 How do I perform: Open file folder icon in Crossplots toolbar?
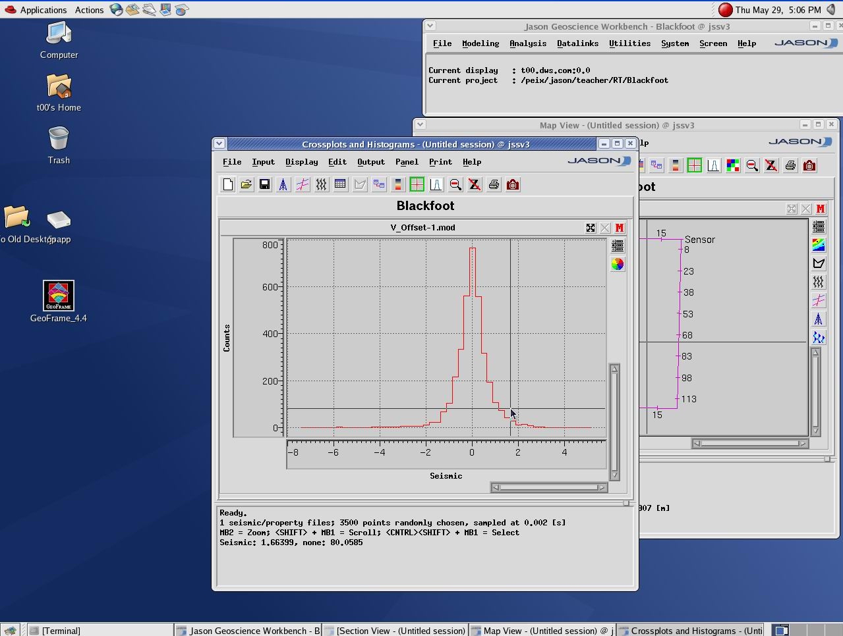click(x=247, y=185)
